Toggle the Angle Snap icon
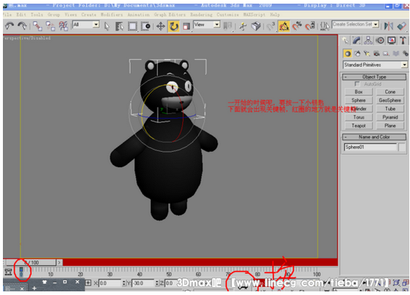The width and height of the screenshot is (410, 295). tap(284, 26)
